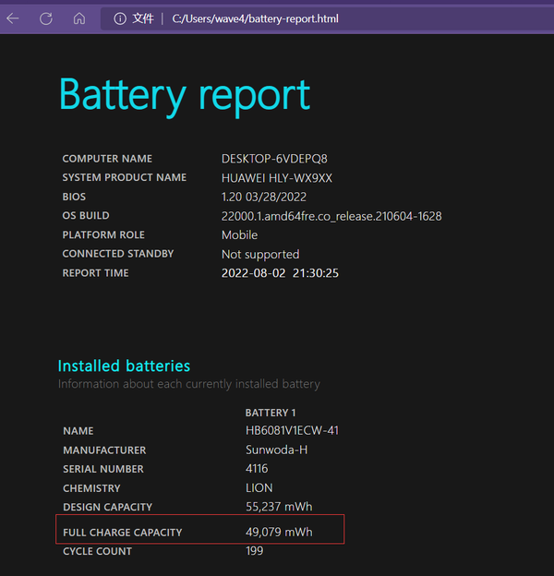Viewport: 554px width, 576px height.
Task: Click the subtitle 'Information about each currently installed battery'
Action: point(189,384)
